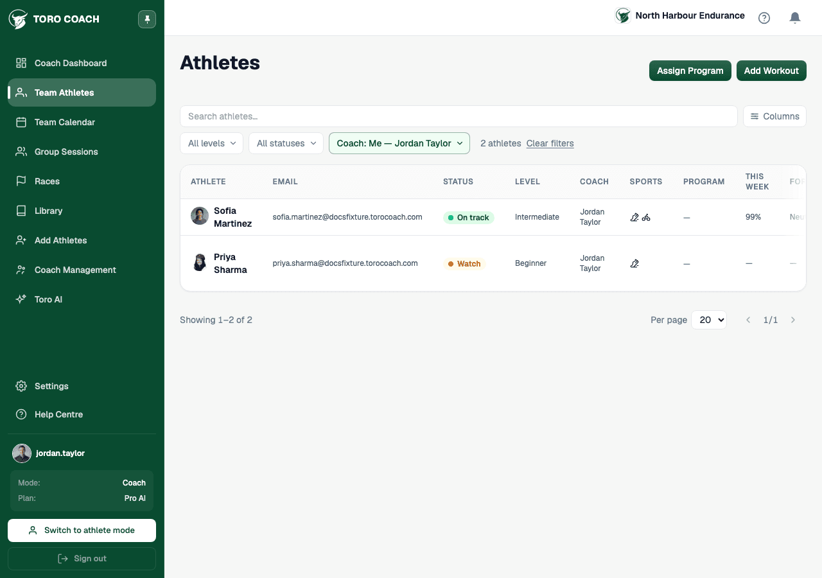Click the sidebar pin icon
Viewport: 822px width, 578px height.
click(x=147, y=19)
